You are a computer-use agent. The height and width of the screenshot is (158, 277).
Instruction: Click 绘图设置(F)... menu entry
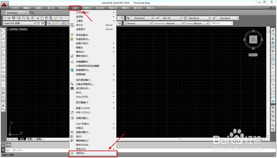(x=93, y=132)
